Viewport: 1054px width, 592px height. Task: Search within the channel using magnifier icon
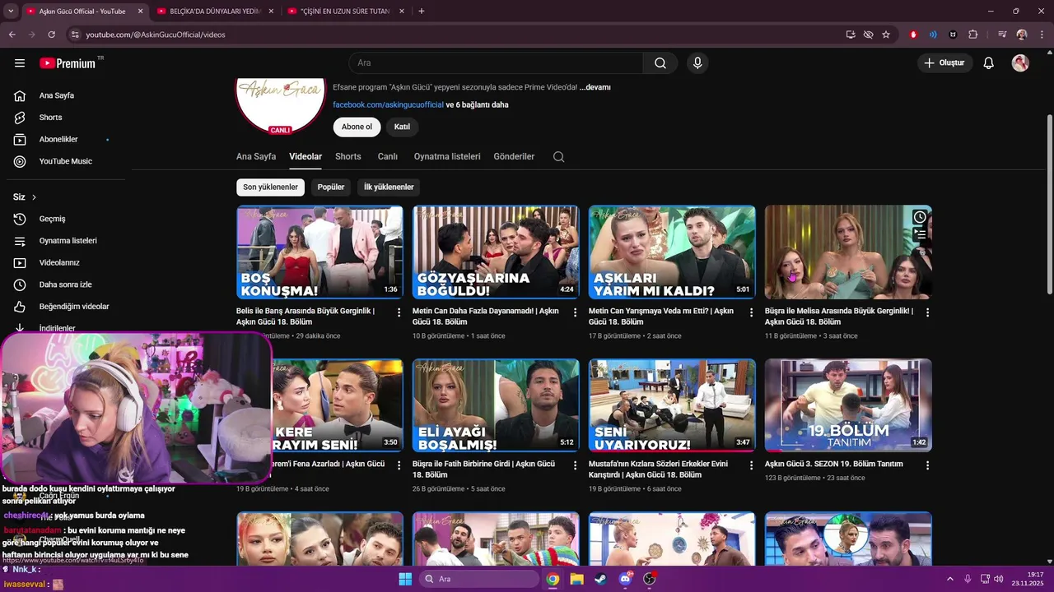558,157
